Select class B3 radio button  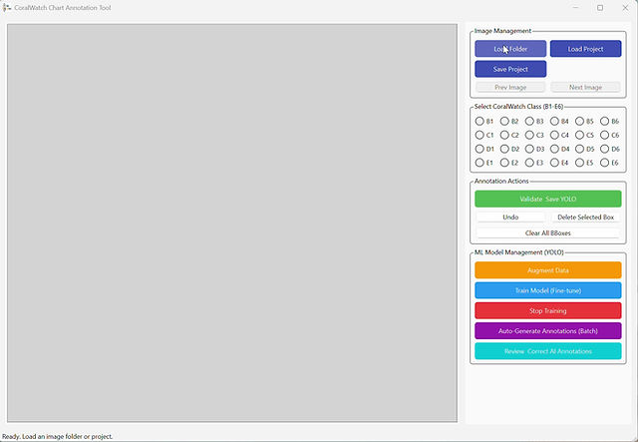pos(529,121)
